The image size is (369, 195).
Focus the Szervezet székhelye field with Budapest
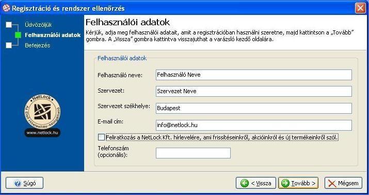(x=254, y=108)
